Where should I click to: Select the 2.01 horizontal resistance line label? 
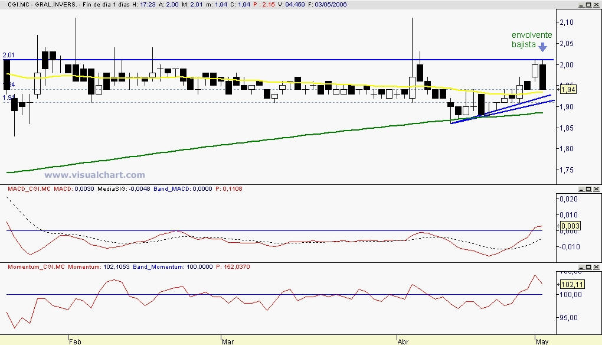tap(8, 55)
